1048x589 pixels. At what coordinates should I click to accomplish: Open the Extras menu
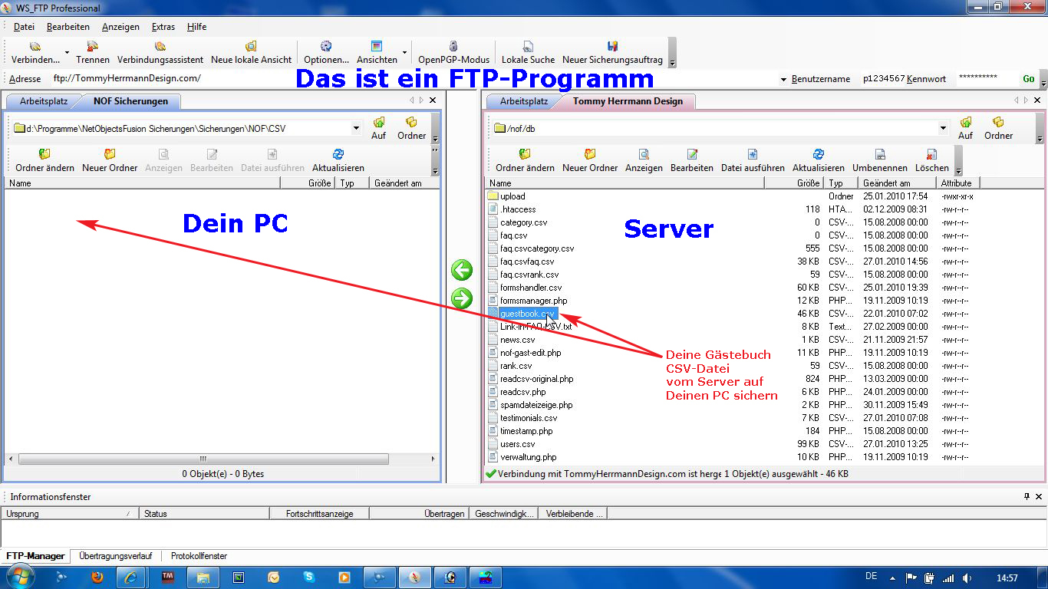point(163,27)
